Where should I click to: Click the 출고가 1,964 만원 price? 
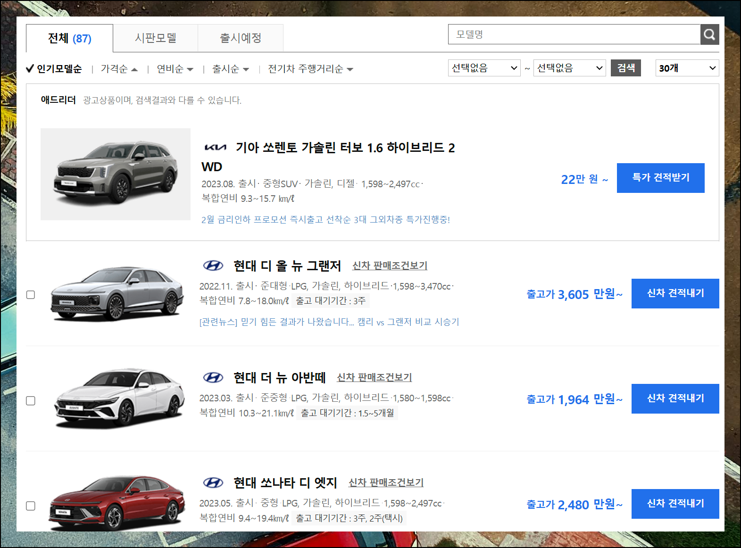tap(574, 399)
